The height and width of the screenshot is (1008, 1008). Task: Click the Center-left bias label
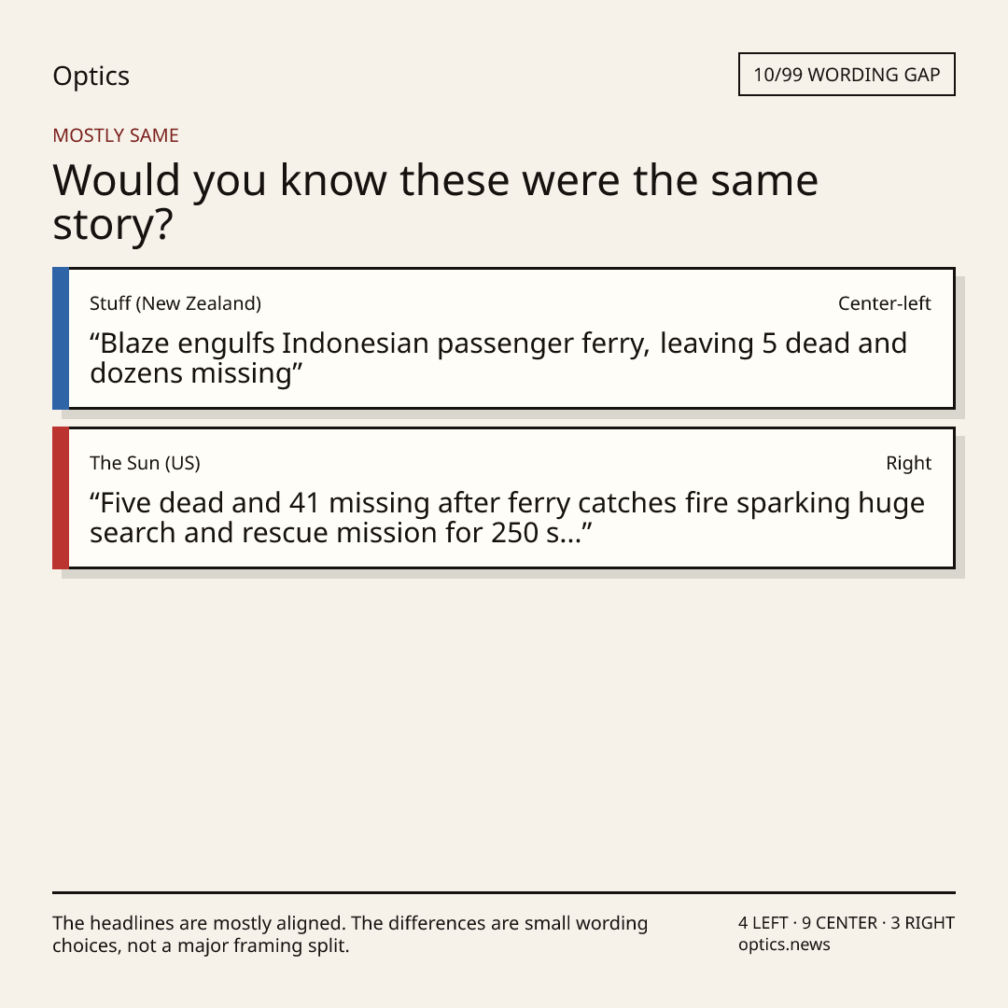click(x=885, y=303)
